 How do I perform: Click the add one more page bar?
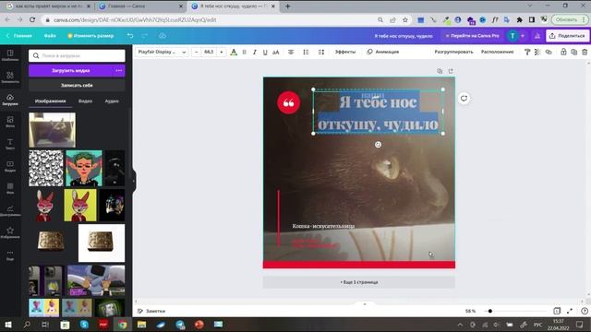359,282
